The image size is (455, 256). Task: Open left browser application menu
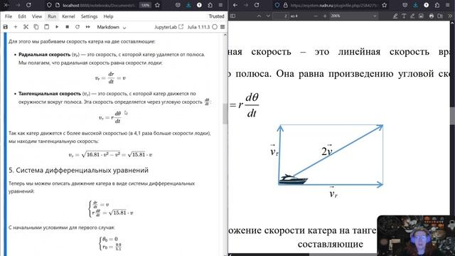(x=220, y=5)
